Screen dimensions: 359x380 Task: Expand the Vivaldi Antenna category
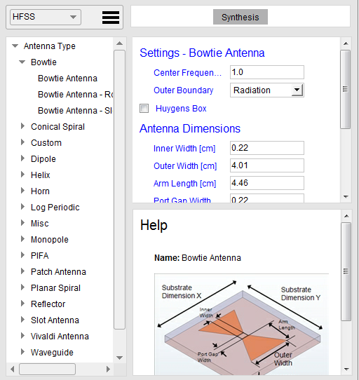[22, 336]
